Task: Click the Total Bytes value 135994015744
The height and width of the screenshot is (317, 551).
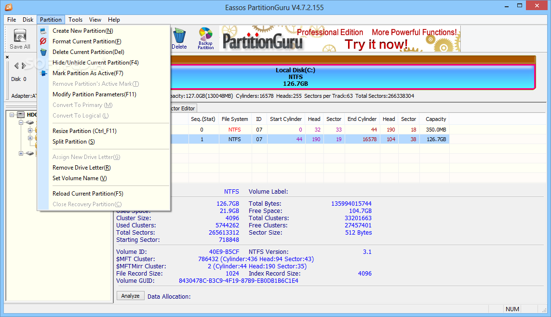Action: coord(351,204)
